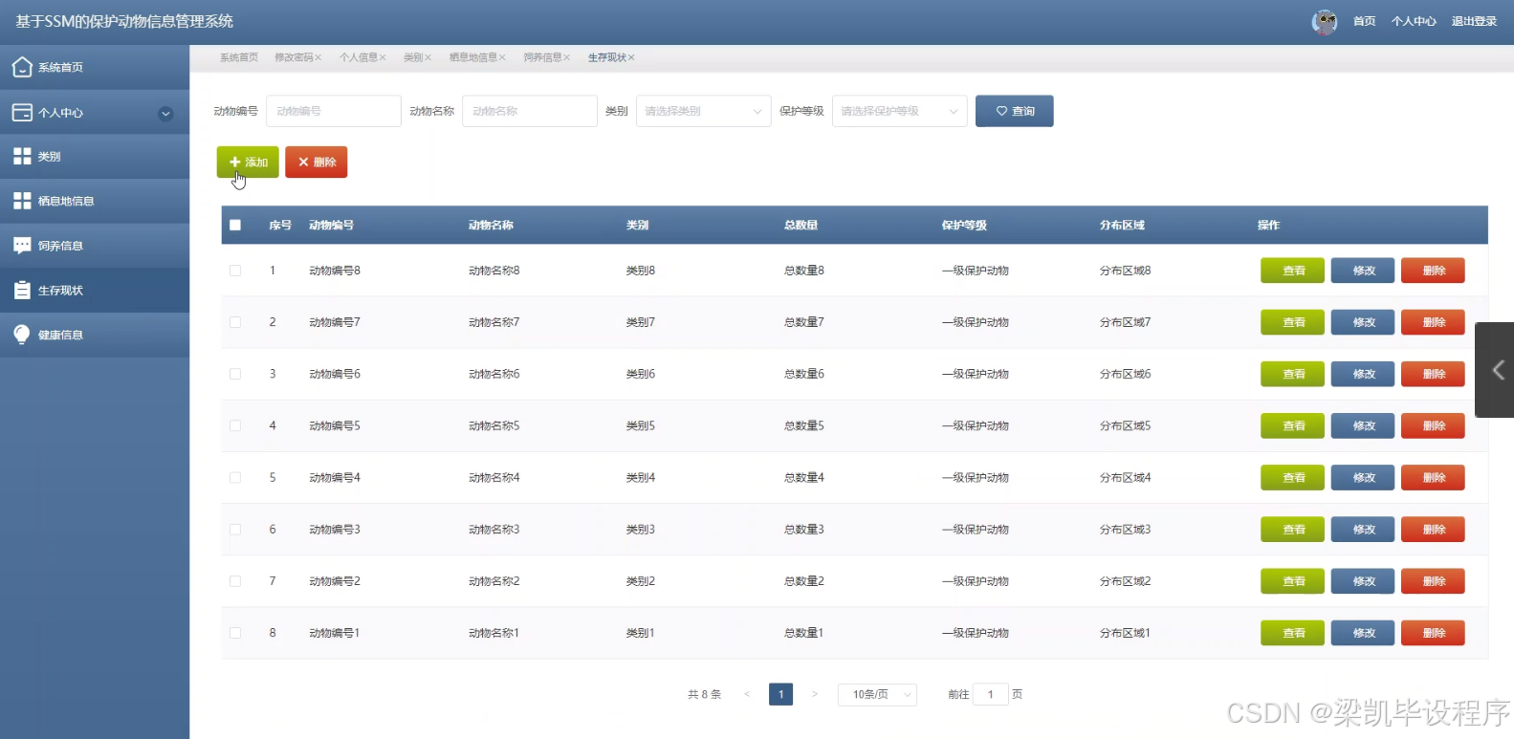
Task: Switch to the 栖息地信息 tab
Action: 473,57
